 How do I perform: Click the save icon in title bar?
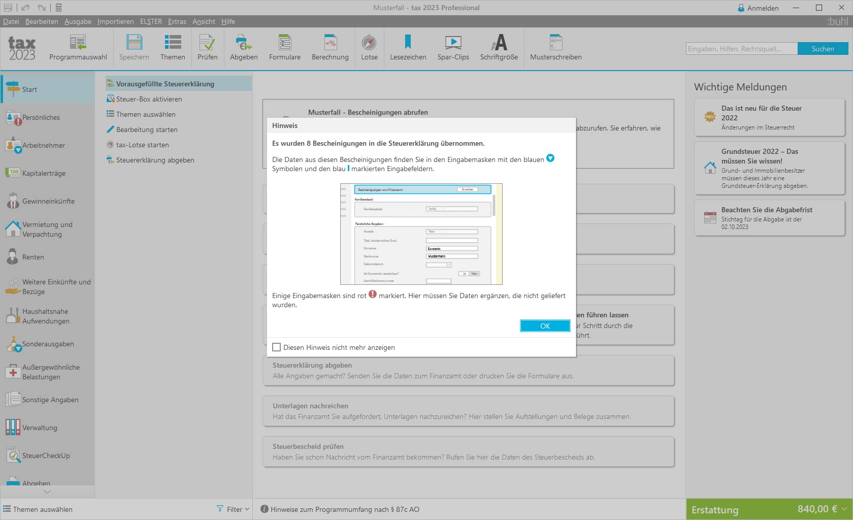coord(8,8)
